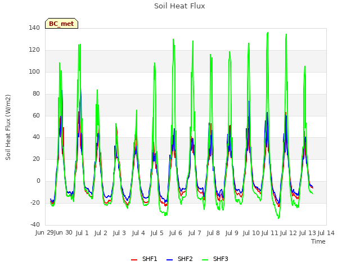
Task: Click the Soil Heat Flux (W/m2) axis label
Action: (x=8, y=127)
